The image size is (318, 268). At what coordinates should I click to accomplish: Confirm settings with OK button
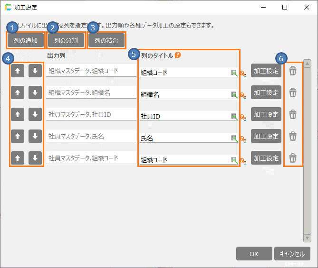(254, 254)
